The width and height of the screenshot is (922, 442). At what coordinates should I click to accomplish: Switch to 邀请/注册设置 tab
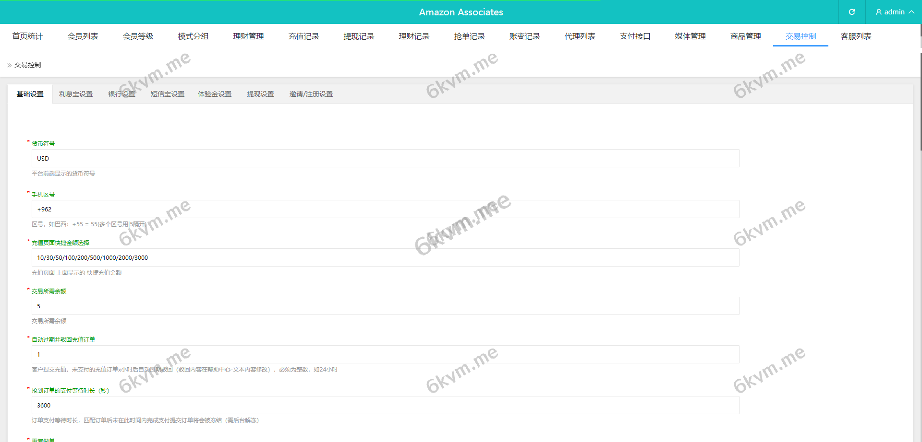[311, 94]
